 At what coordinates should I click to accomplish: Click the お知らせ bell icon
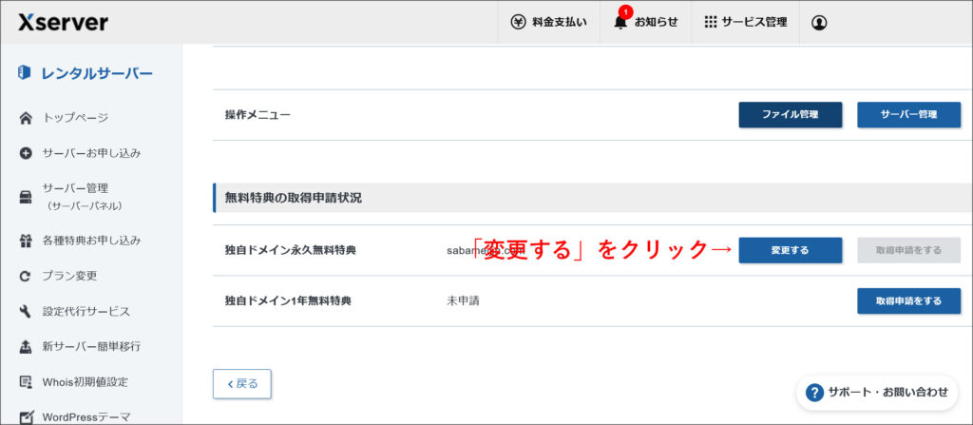[x=620, y=23]
